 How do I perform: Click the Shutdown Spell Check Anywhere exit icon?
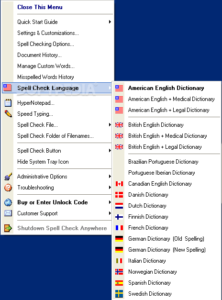[8, 228]
